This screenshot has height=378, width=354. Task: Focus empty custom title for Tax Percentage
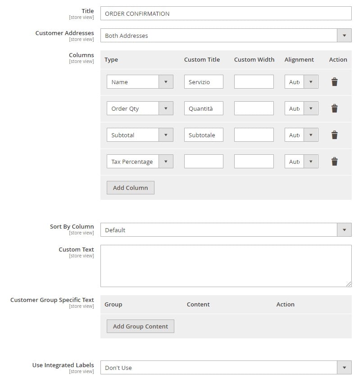pyautogui.click(x=204, y=161)
